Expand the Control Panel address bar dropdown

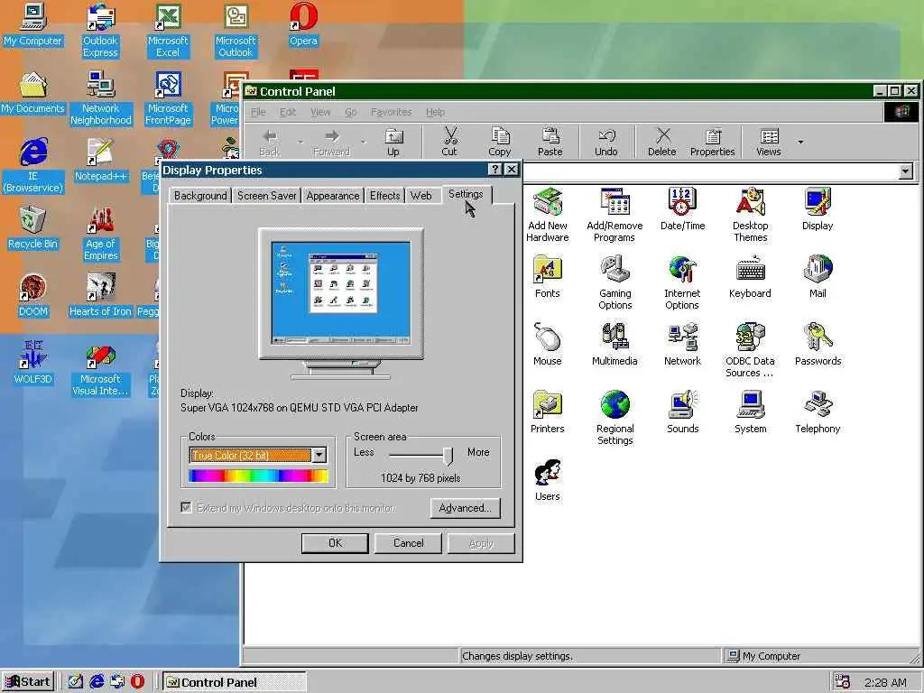[906, 171]
